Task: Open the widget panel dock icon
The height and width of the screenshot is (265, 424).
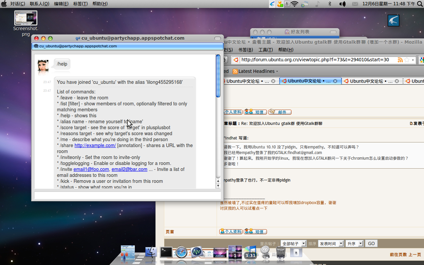Action: point(128,252)
